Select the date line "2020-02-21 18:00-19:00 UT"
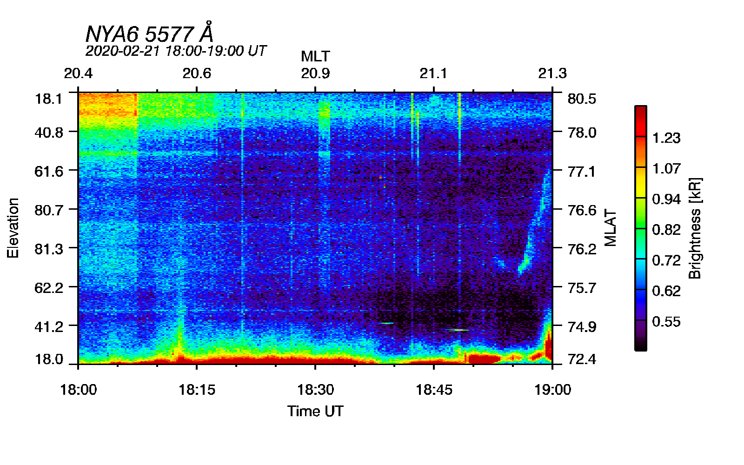Image resolution: width=744 pixels, height=465 pixels. (176, 51)
